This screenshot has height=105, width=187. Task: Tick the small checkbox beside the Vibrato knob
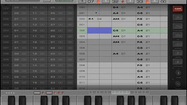(173, 79)
